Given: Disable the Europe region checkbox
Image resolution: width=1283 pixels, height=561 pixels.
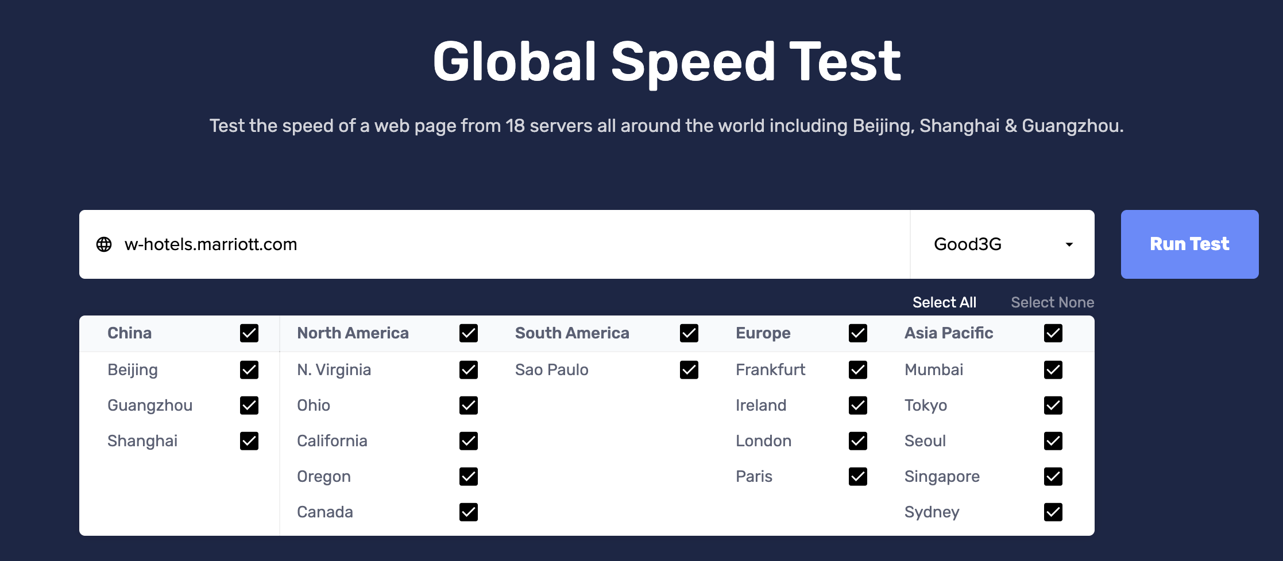Looking at the screenshot, I should click(857, 333).
